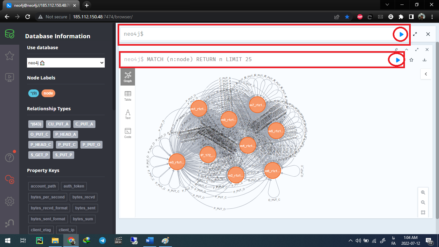
Task: Click the Database Information sidebar icon
Action: coord(10,34)
